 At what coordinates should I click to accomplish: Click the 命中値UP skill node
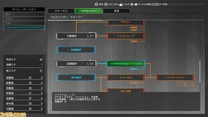(x=76, y=77)
